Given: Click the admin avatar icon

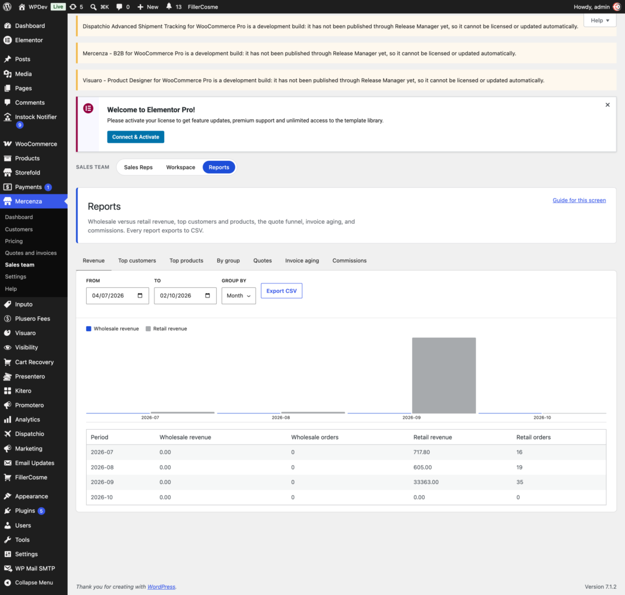Looking at the screenshot, I should [616, 7].
